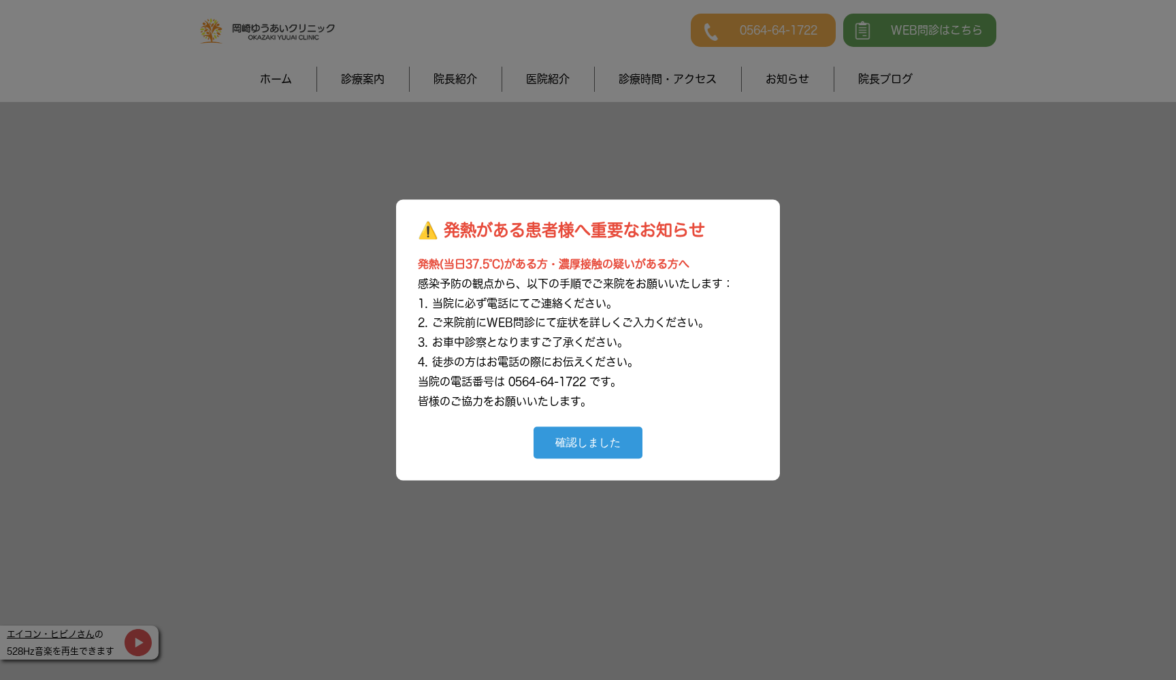
Task: Visit the 院長ブログ page
Action: point(885,79)
